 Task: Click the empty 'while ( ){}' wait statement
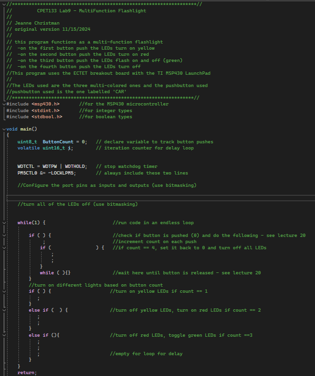coord(55,273)
